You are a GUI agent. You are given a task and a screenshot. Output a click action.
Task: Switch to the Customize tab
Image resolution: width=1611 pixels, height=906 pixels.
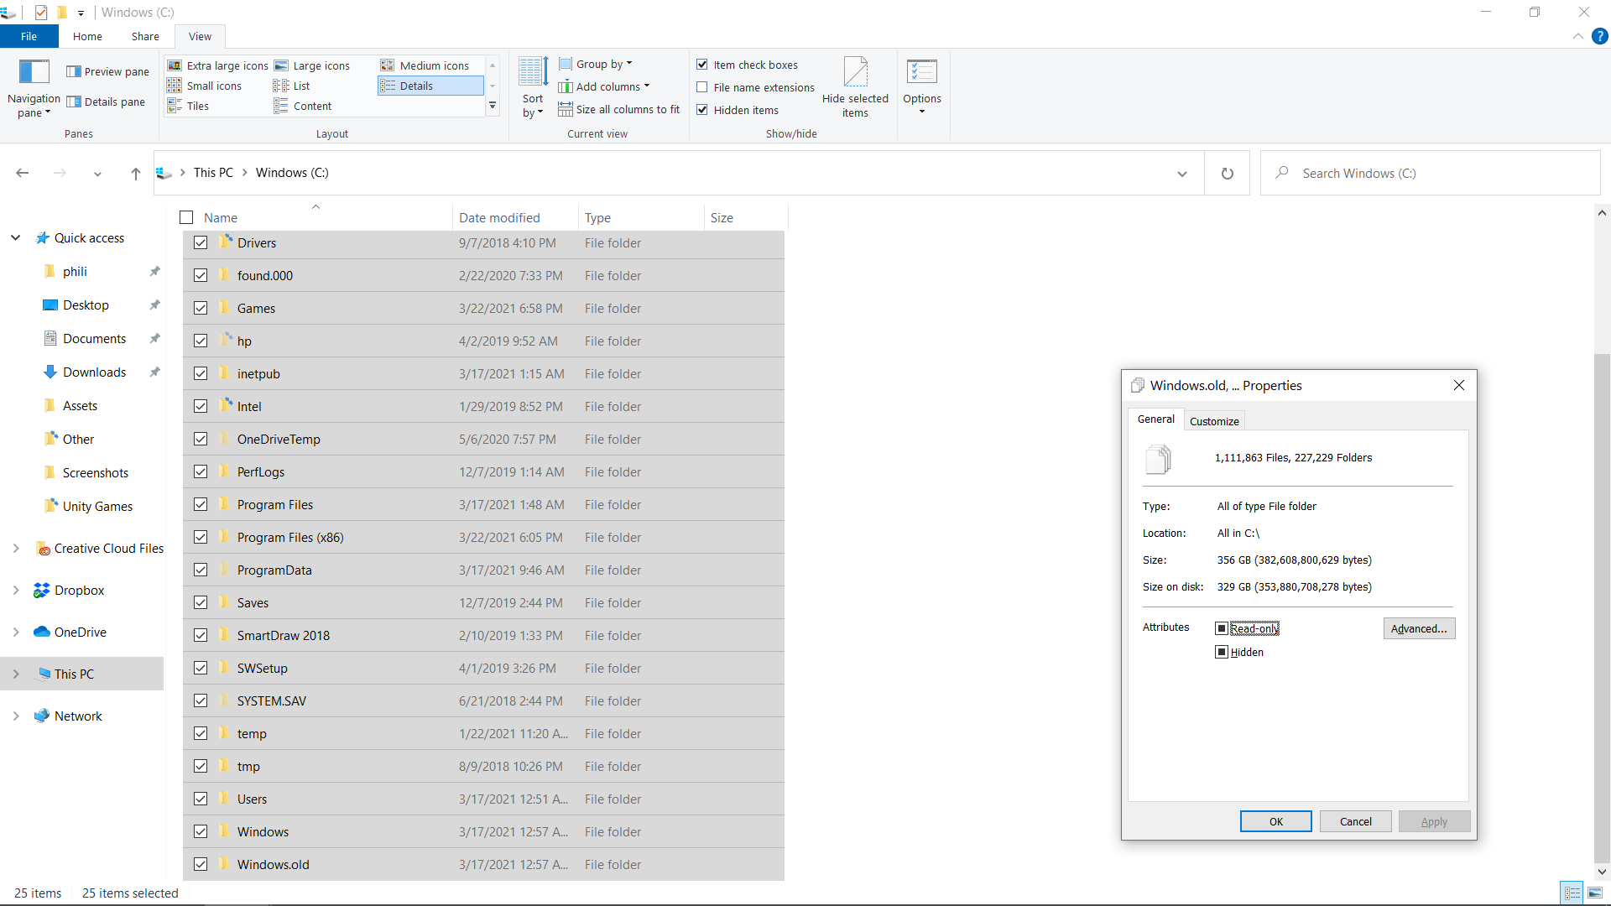pyautogui.click(x=1213, y=421)
